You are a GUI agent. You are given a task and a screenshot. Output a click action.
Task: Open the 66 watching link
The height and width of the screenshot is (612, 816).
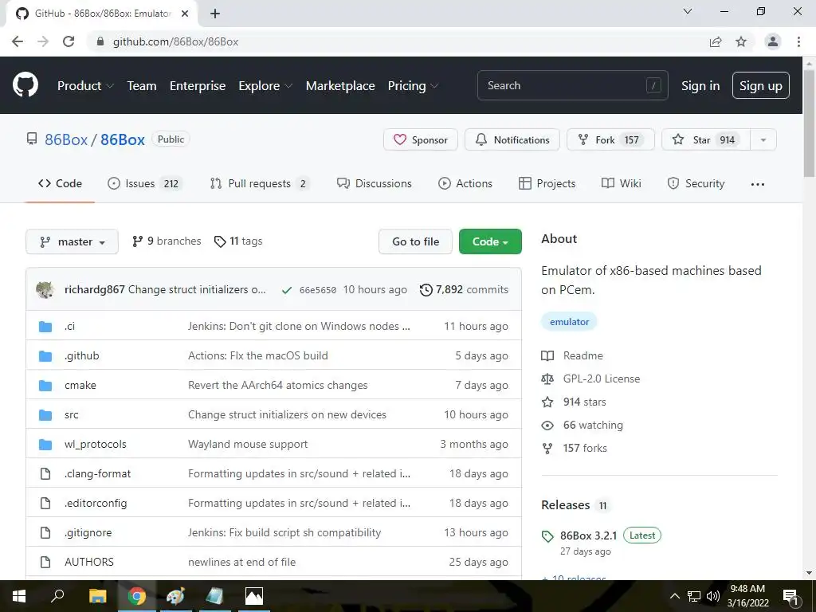[583, 426]
